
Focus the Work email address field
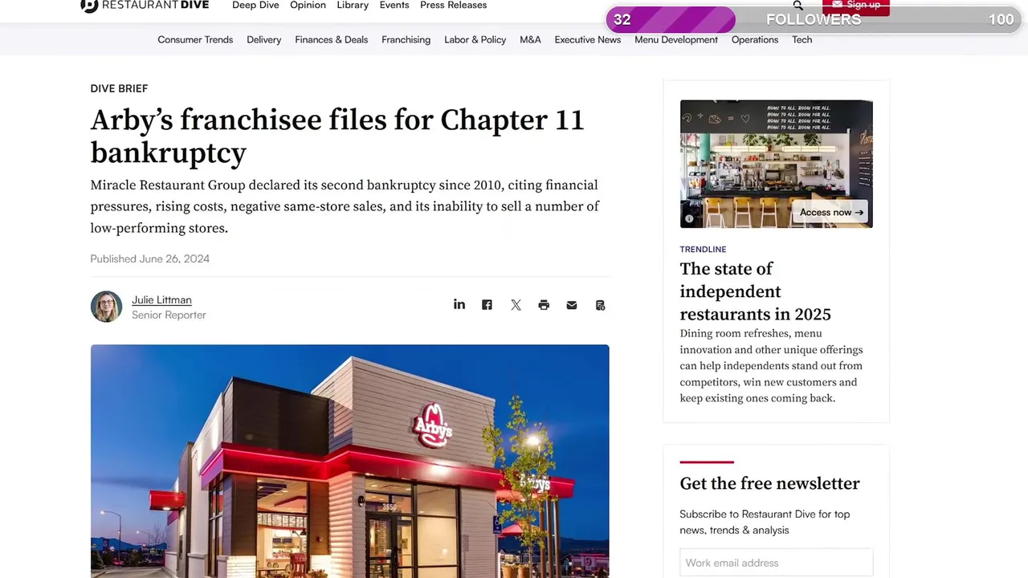click(776, 563)
